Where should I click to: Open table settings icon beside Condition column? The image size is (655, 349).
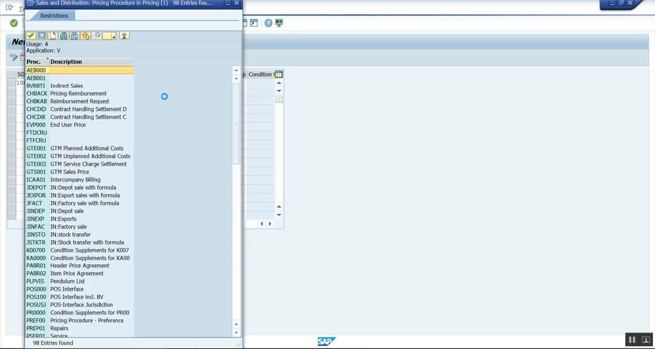[x=278, y=75]
